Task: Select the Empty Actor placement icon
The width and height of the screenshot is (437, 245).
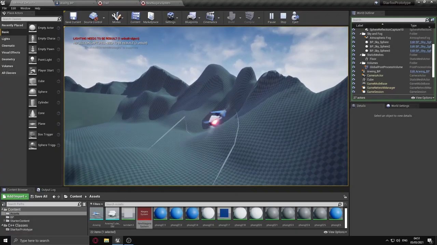Action: click(32, 28)
